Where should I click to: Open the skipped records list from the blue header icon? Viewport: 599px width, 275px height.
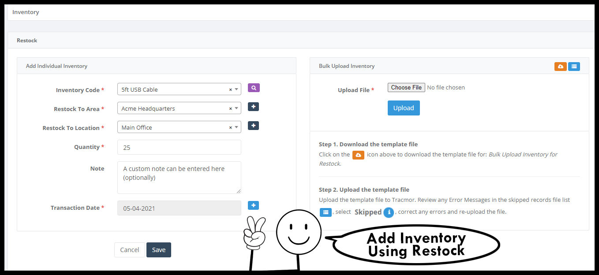click(x=574, y=67)
